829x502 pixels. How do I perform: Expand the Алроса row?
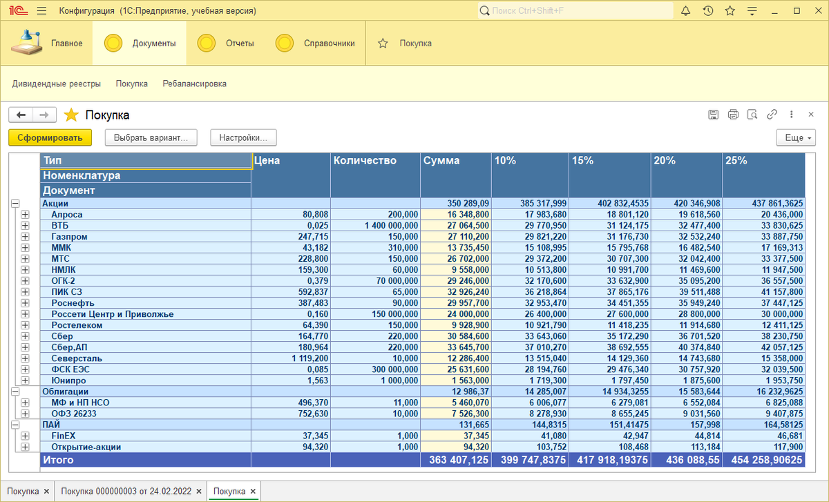26,215
